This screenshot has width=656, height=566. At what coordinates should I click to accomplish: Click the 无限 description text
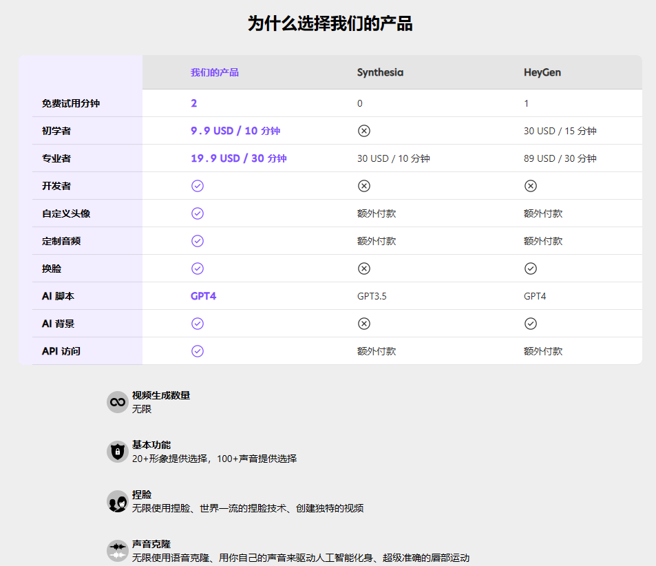click(142, 409)
